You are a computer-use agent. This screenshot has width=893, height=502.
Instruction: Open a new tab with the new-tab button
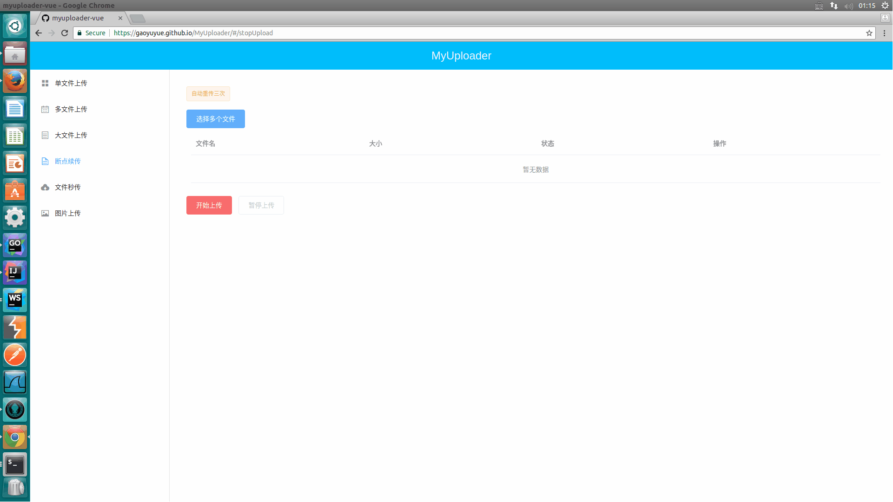(x=138, y=19)
